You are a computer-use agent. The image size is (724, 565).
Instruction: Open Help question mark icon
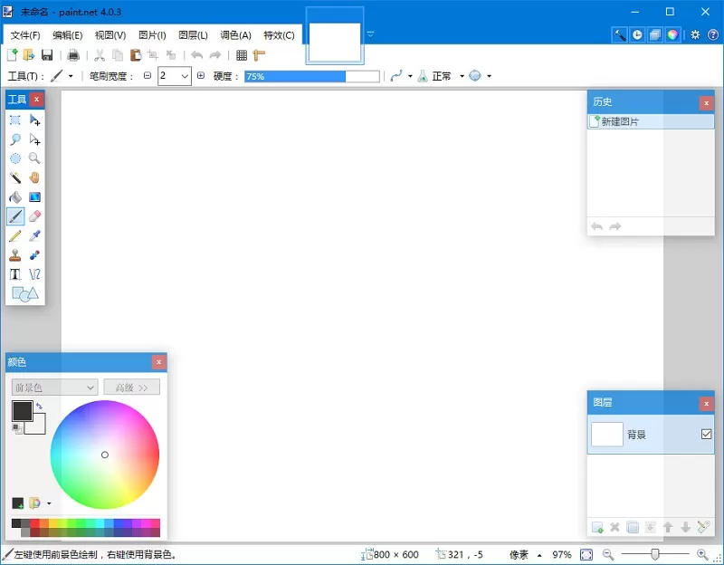click(712, 35)
